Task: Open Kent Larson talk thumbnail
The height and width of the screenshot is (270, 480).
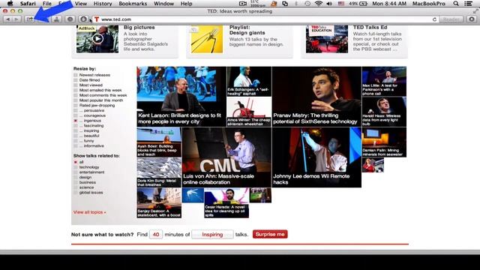Action: 181,97
